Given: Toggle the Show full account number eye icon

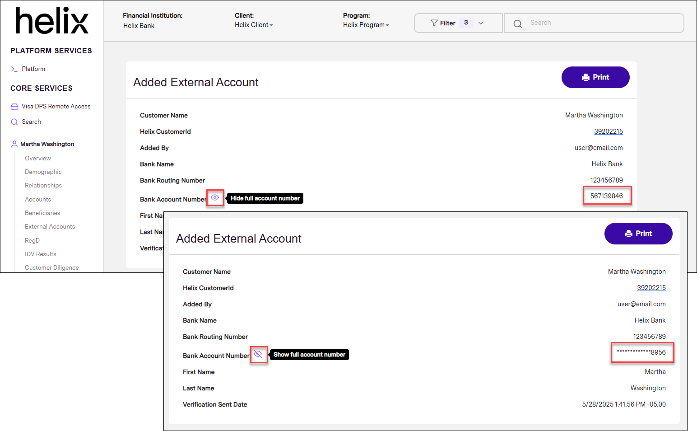Looking at the screenshot, I should point(258,354).
